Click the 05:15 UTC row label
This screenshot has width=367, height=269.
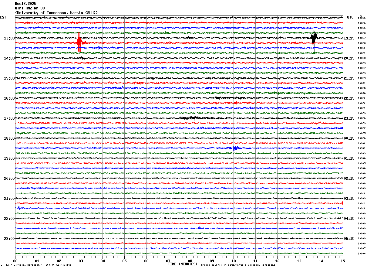(349, 239)
